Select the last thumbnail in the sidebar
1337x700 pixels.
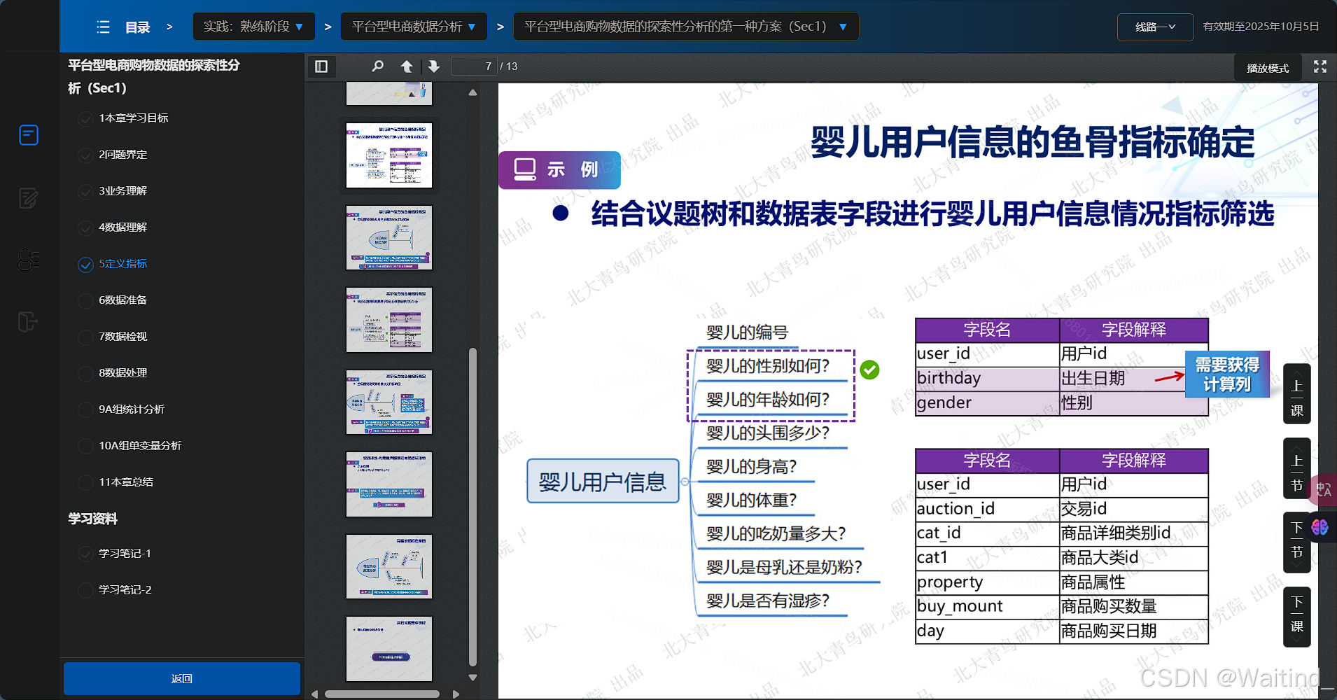(389, 649)
